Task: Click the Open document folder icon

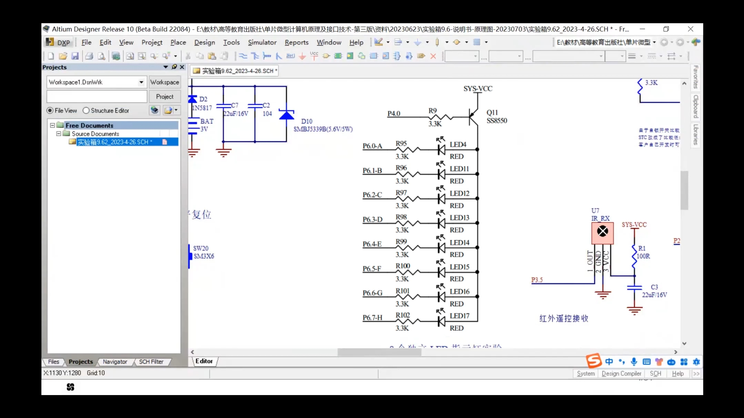Action: (x=63, y=56)
